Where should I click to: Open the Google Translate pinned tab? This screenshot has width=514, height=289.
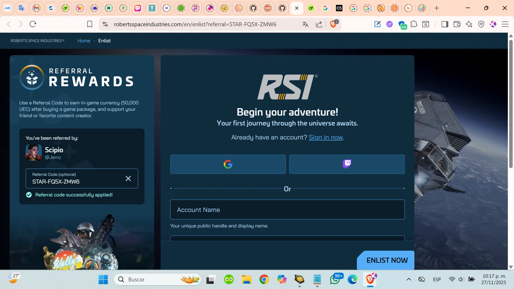[x=22, y=8]
